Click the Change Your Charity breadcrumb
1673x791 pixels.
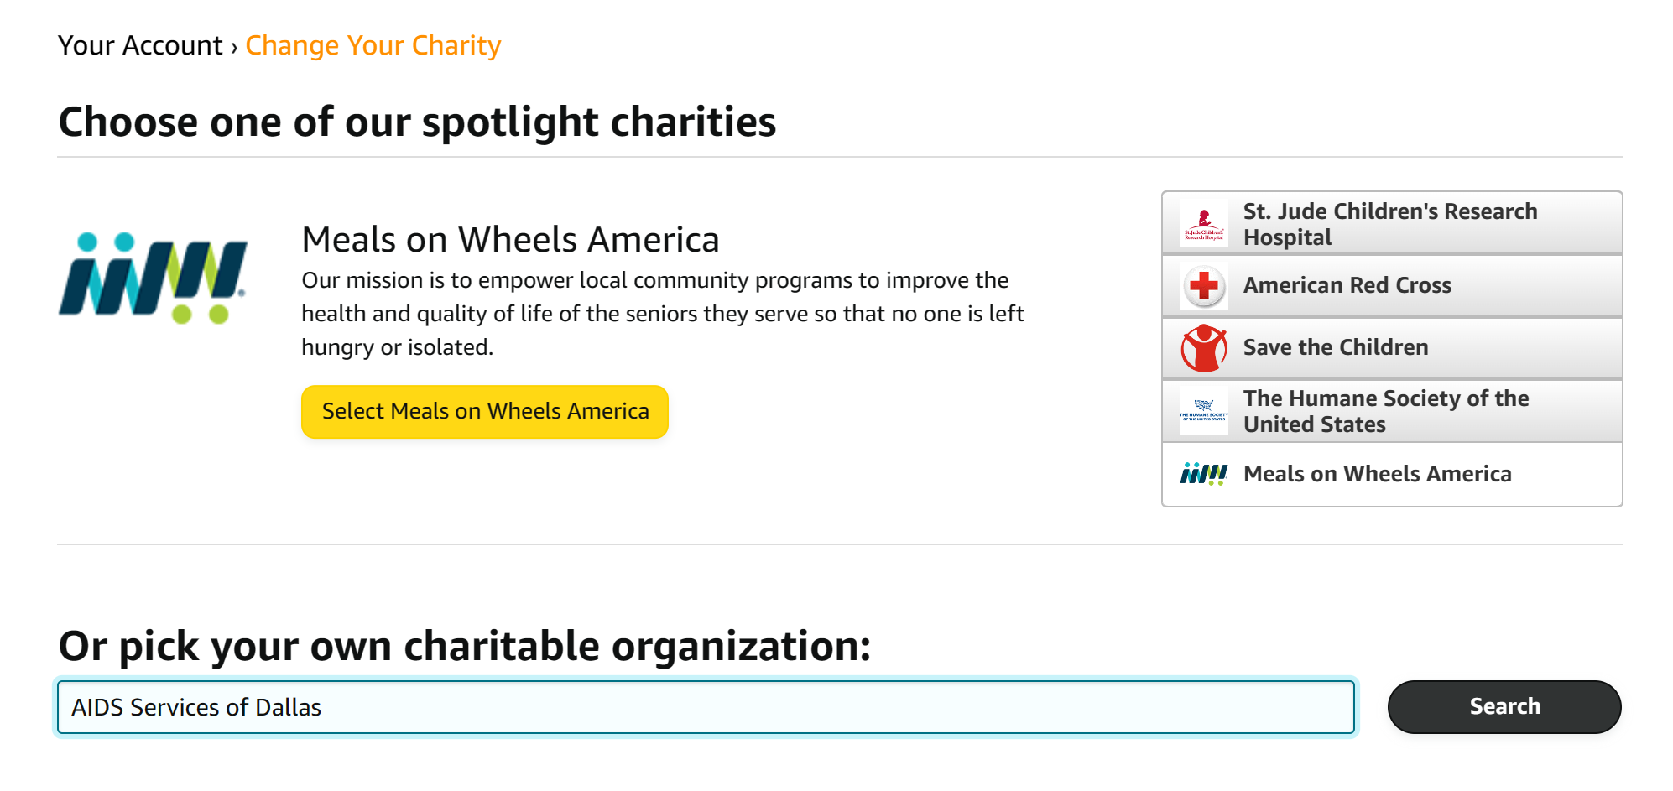[373, 45]
